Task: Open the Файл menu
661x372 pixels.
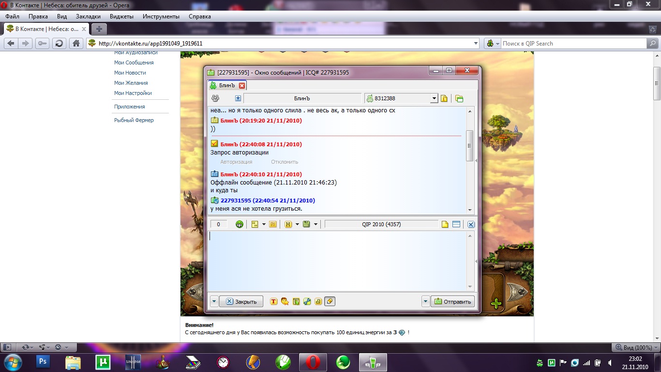Action: pyautogui.click(x=12, y=16)
